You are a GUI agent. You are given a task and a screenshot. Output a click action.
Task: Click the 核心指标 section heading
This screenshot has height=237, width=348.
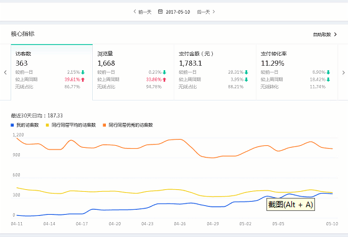tap(22, 34)
